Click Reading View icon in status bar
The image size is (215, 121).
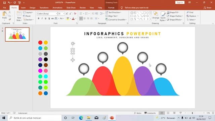click(174, 113)
